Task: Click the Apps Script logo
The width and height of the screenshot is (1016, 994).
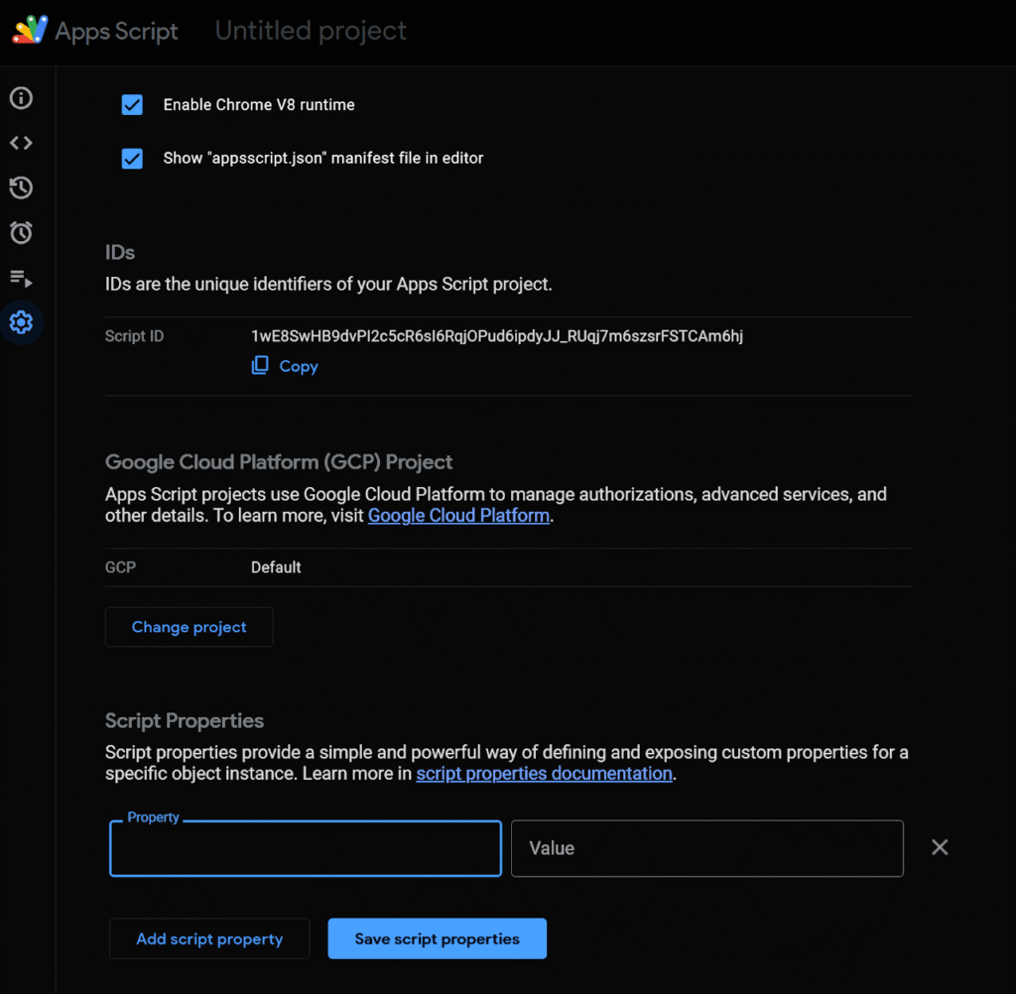Action: point(30,31)
